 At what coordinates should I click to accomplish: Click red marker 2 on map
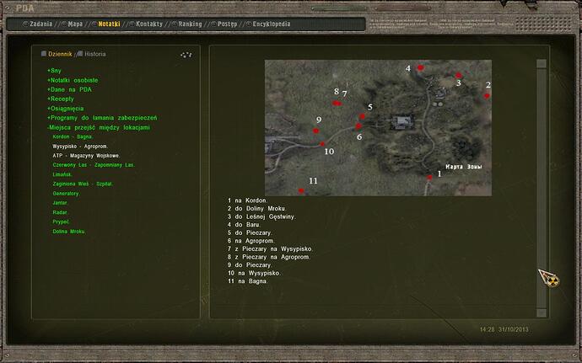[x=487, y=96]
